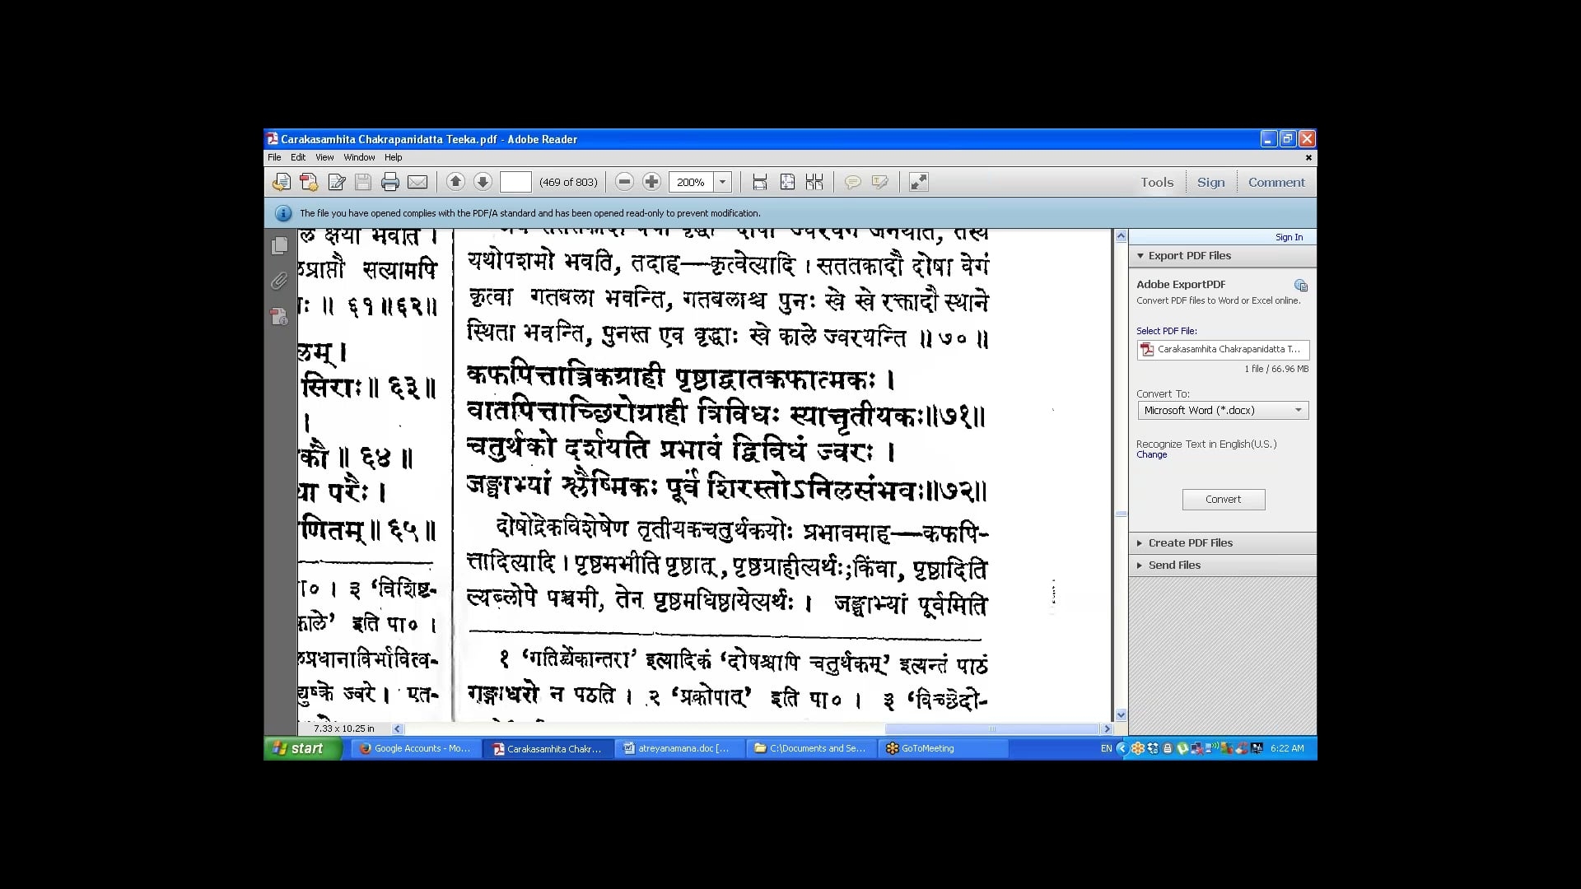Toggle full screen read mode icon
Viewport: 1581px width, 889px height.
[x=918, y=182]
